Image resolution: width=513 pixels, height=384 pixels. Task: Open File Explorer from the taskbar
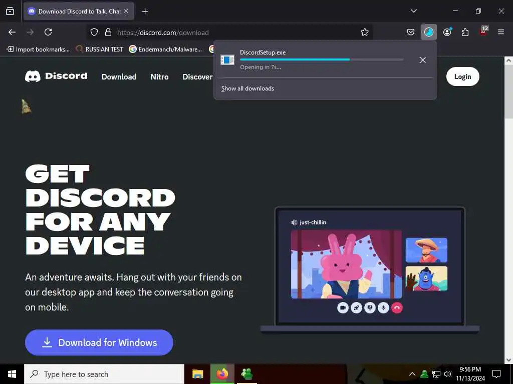click(197, 374)
